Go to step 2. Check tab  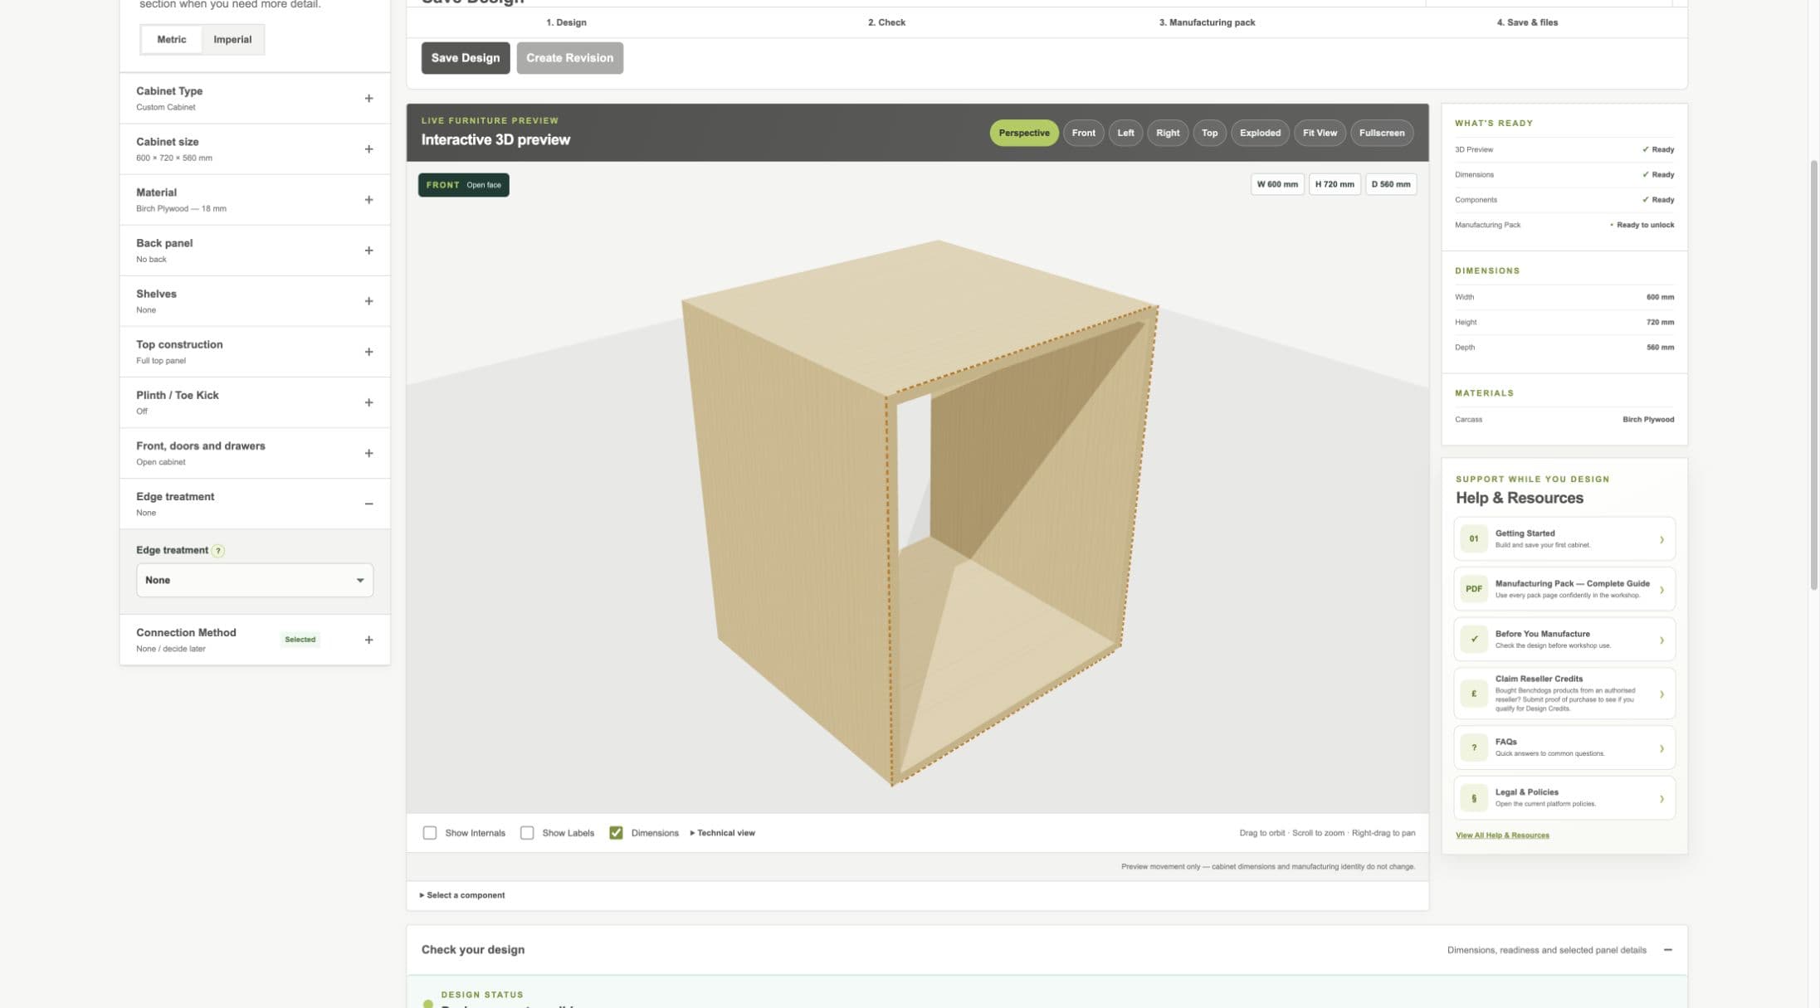pos(886,22)
